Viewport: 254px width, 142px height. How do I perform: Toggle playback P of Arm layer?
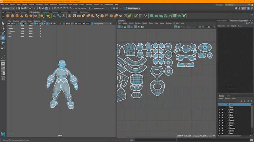coord(223,125)
